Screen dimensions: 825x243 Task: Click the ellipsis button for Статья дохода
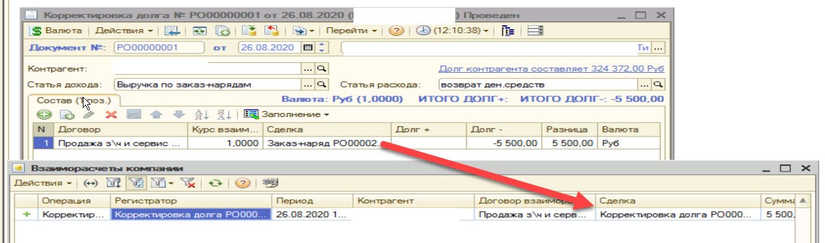308,84
